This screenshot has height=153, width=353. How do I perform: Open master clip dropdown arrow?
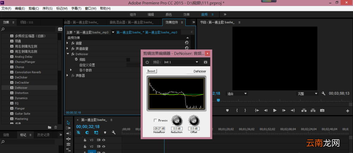(113, 32)
